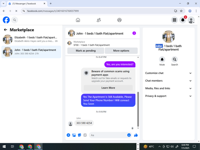The height and width of the screenshot is (150, 200).
Task: Open the emoji picker smiley icon
Action: coord(129,135)
